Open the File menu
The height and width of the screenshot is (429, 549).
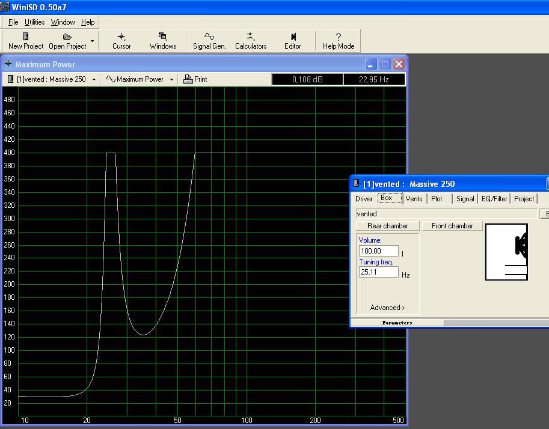pyautogui.click(x=13, y=22)
